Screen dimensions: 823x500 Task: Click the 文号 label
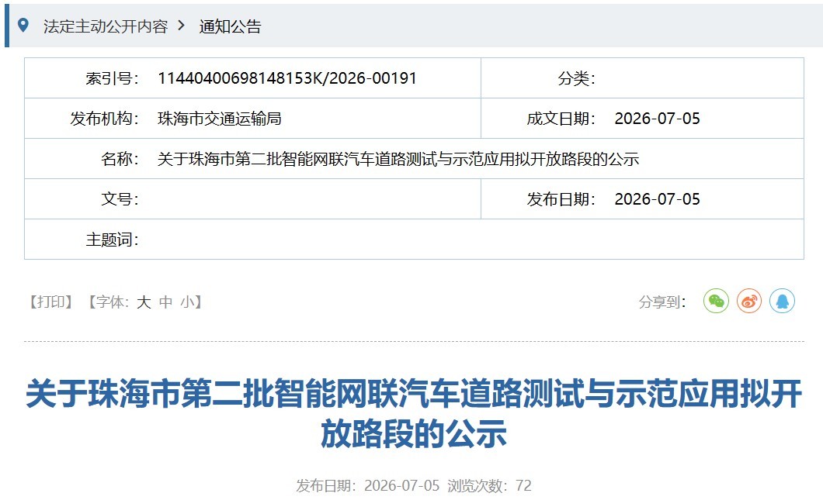click(x=120, y=199)
